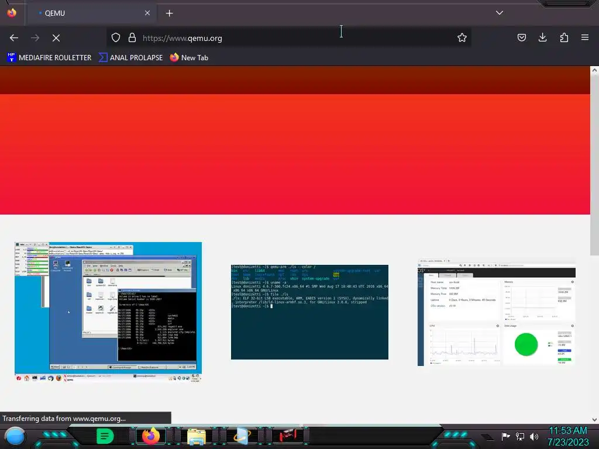Save page to Pocket
Image resolution: width=599 pixels, height=449 pixels.
click(521, 37)
